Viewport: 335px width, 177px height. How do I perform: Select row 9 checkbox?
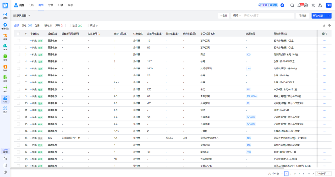coord(18,96)
